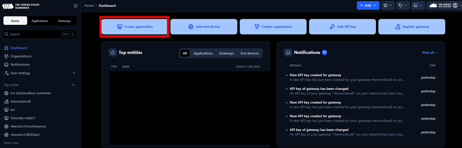The height and width of the screenshot is (148, 462).
Task: Click Dashboard in the breadcrumb
Action: coord(107,5)
